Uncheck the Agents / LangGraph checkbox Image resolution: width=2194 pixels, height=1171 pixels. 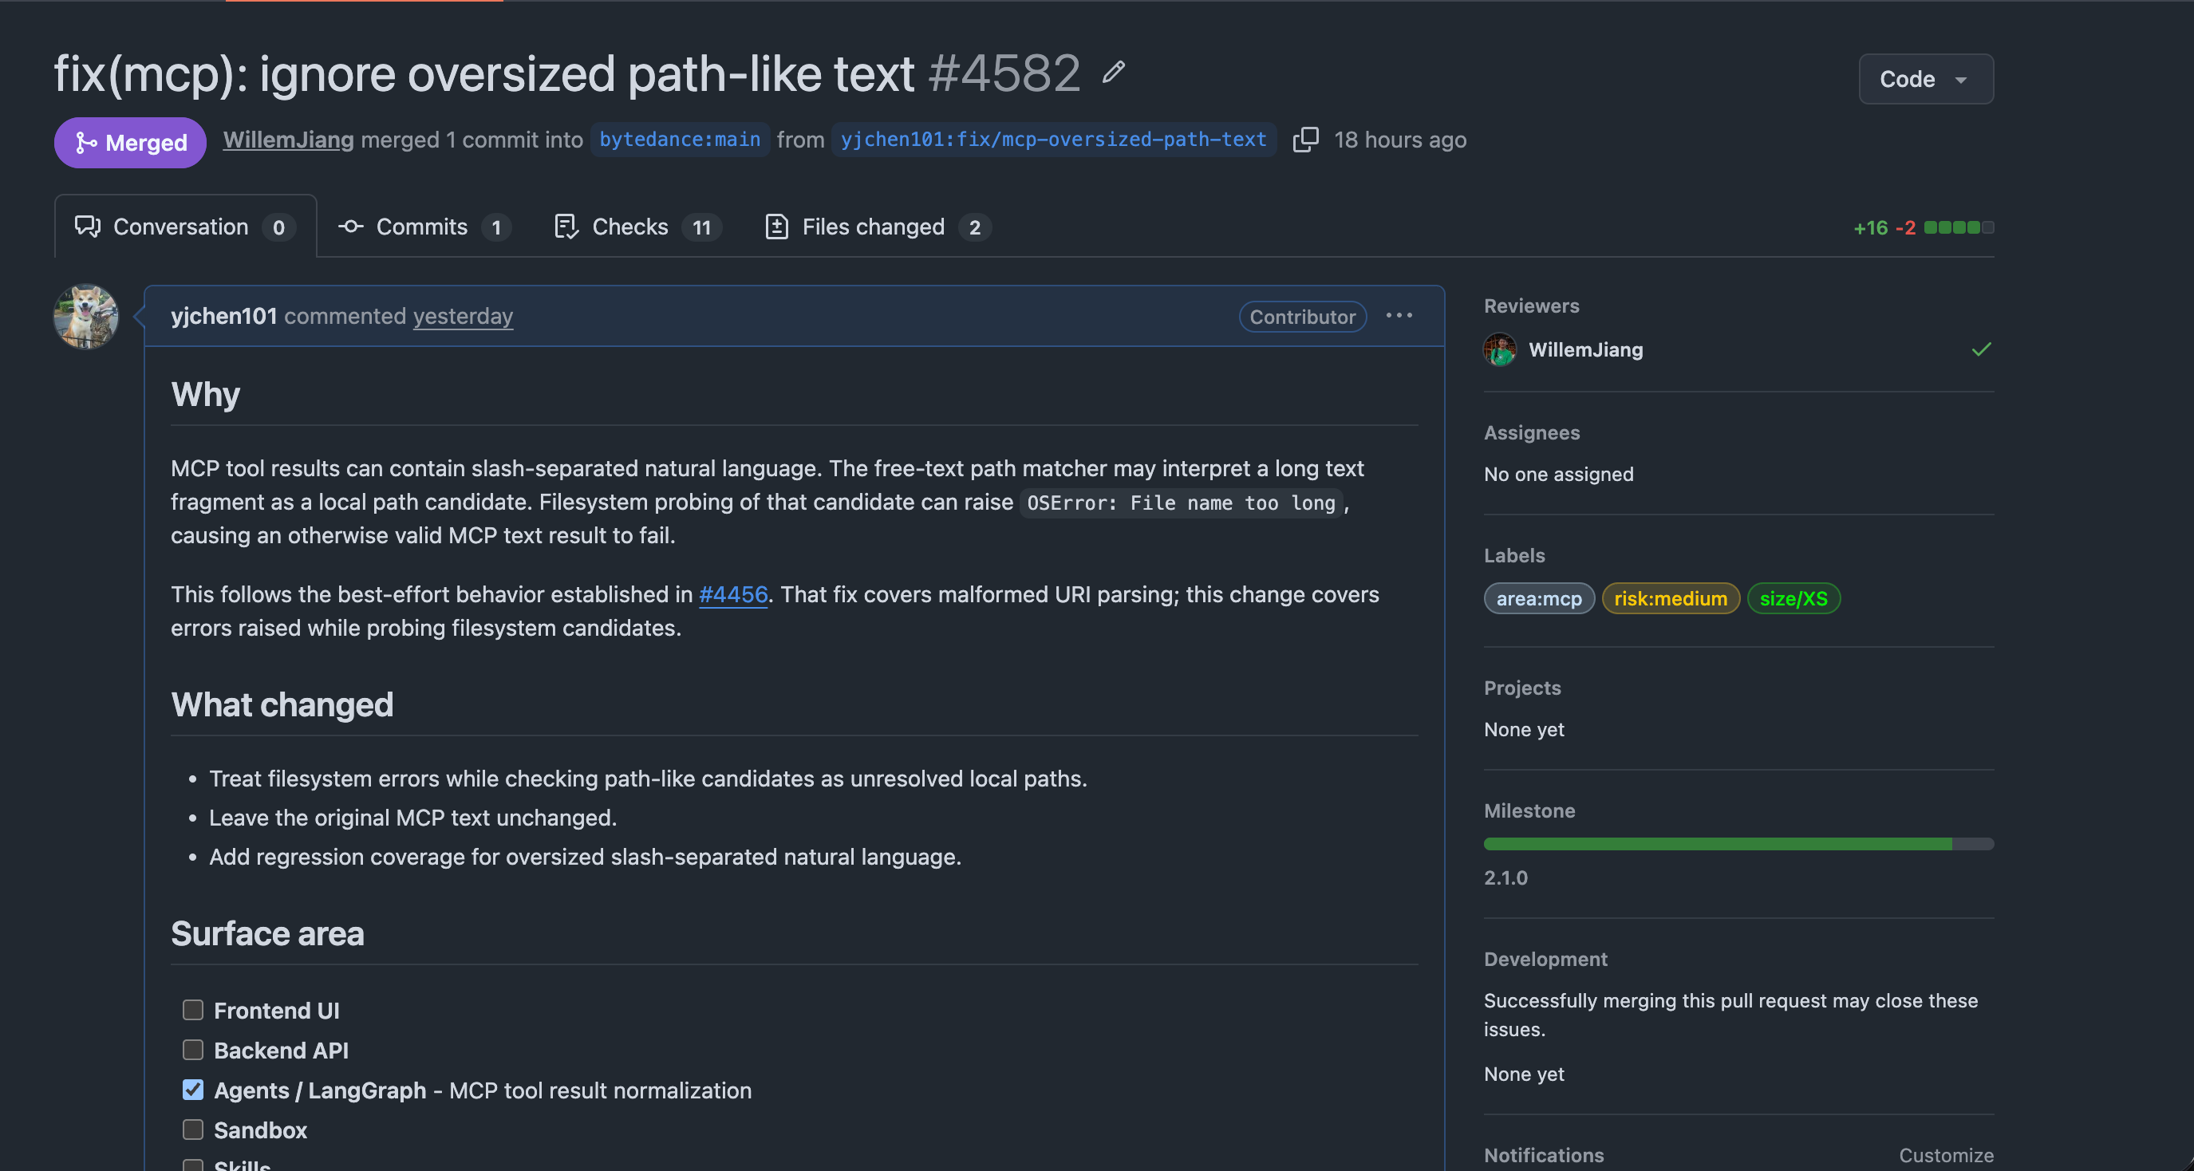(x=193, y=1090)
